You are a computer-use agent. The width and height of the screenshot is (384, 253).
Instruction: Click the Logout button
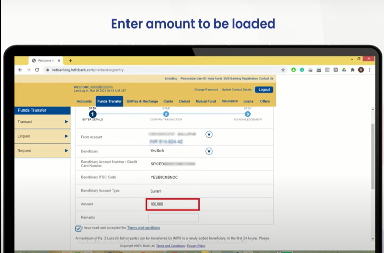264,90
